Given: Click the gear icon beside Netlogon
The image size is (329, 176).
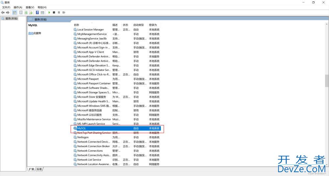Looking at the screenshot, I should [x=75, y=137].
